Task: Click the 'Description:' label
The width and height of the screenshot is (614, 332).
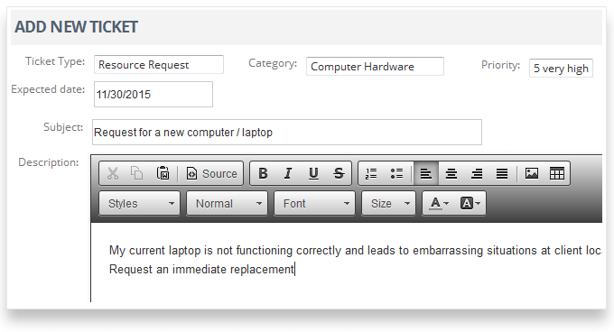Action: [x=49, y=162]
